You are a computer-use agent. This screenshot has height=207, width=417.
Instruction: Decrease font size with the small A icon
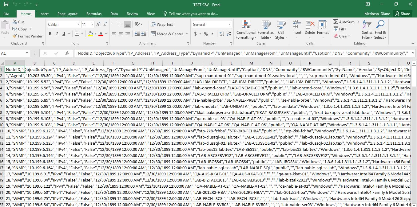click(105, 24)
